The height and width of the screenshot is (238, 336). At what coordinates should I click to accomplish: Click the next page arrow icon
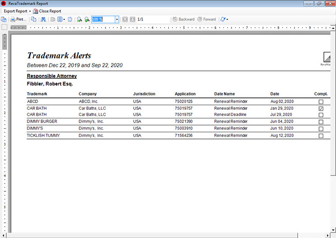tap(132, 19)
